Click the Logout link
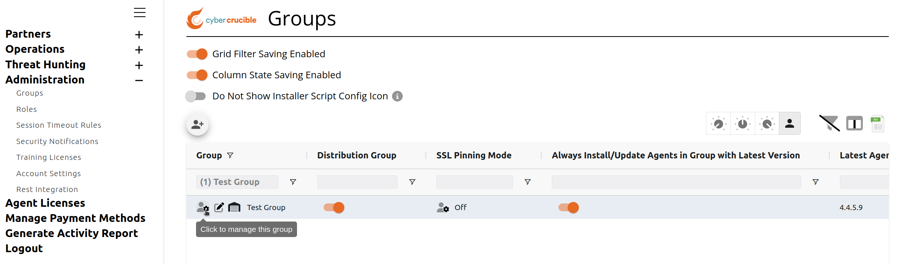The height and width of the screenshot is (264, 898). (x=24, y=248)
